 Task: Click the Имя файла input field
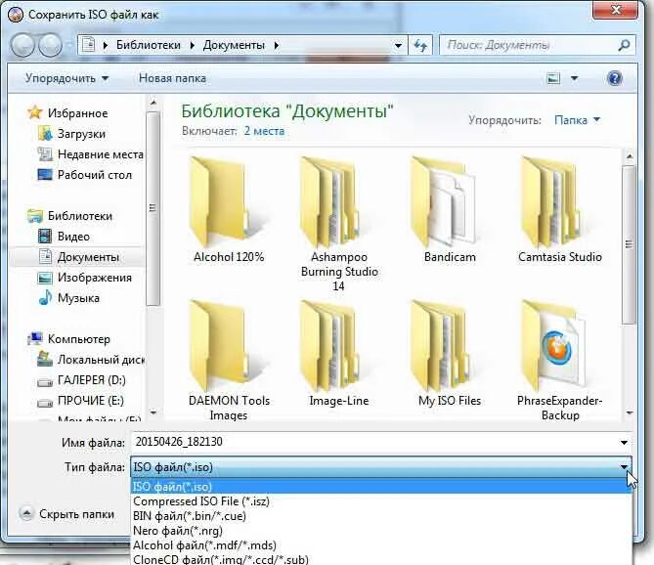[x=374, y=442]
